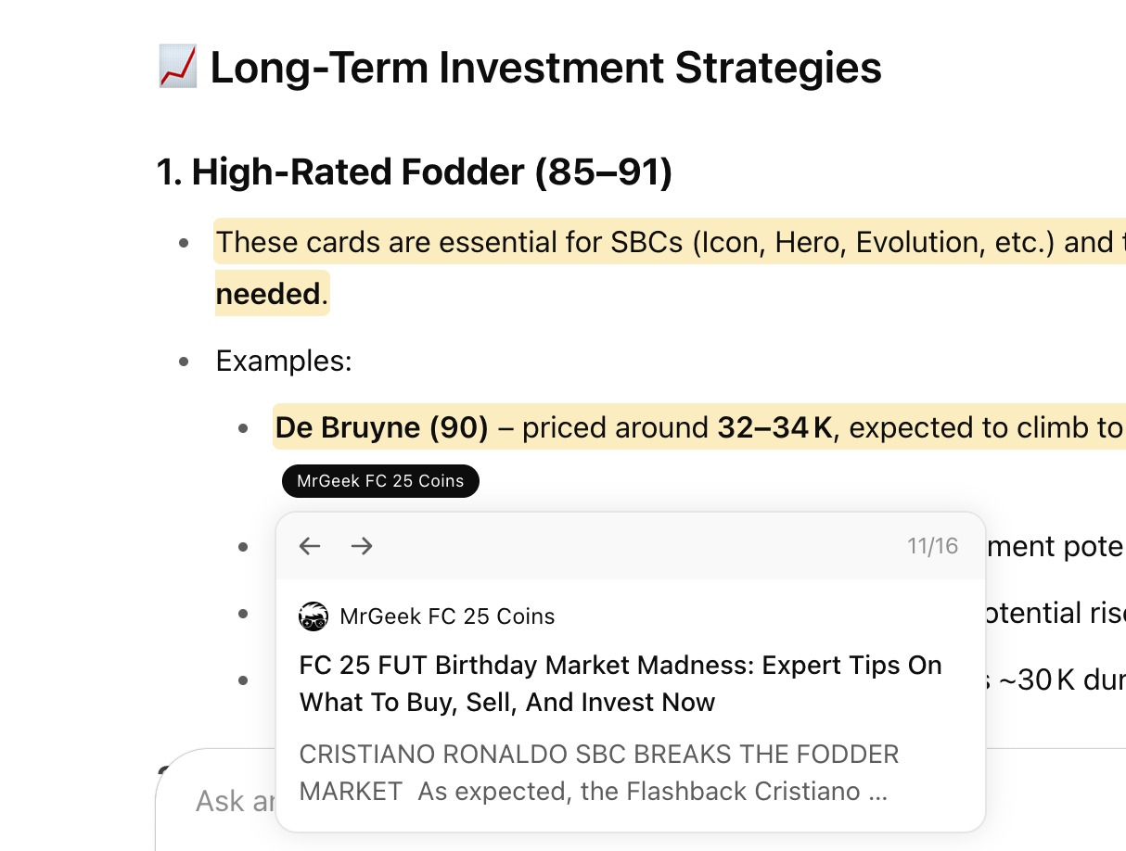1126x851 pixels.
Task: Click the 11/16 citation counter
Action: [932, 546]
